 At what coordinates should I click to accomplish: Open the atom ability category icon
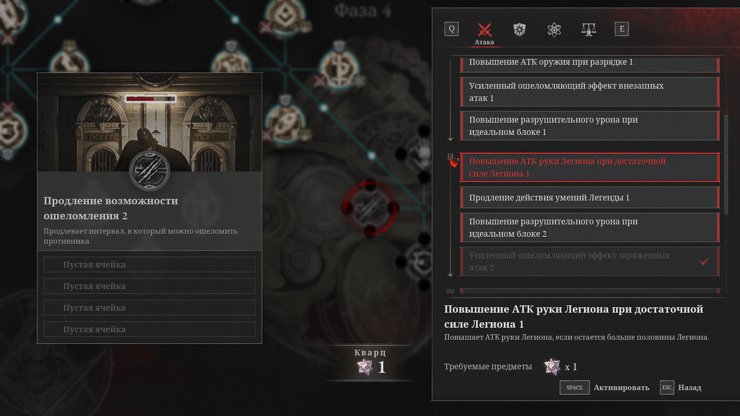tap(554, 29)
